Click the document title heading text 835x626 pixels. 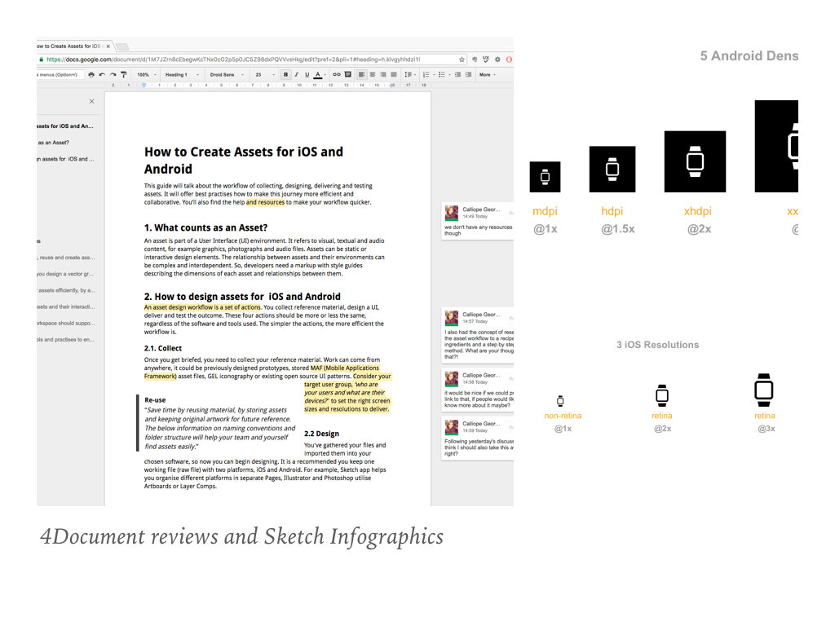click(243, 161)
